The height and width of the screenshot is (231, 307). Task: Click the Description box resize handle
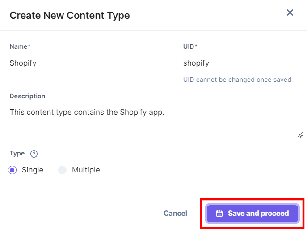coord(300,135)
